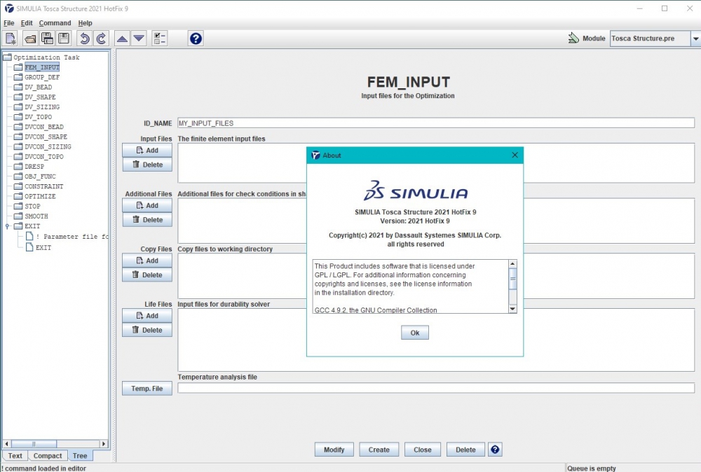Image resolution: width=701 pixels, height=472 pixels.
Task: Click Delete under Input Files
Action: point(147,165)
